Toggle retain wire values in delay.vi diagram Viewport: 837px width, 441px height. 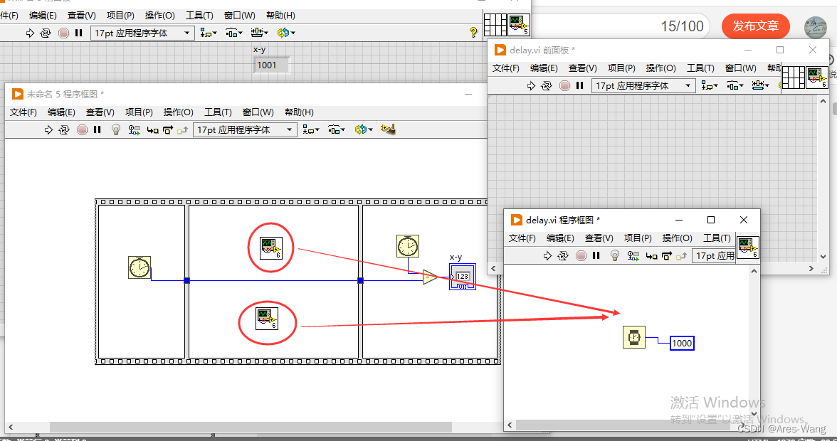tap(633, 256)
